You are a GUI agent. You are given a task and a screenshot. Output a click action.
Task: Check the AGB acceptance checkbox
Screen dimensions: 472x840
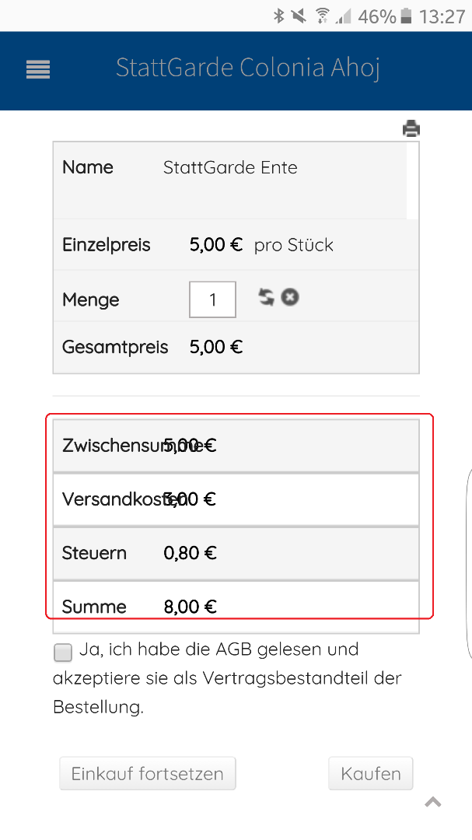[x=63, y=652]
